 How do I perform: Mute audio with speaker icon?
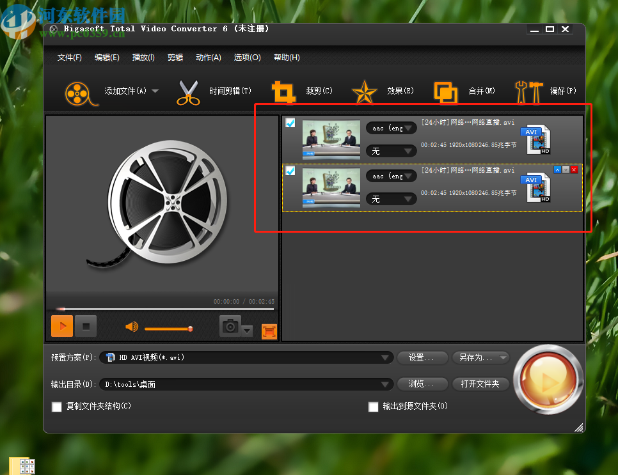click(132, 327)
